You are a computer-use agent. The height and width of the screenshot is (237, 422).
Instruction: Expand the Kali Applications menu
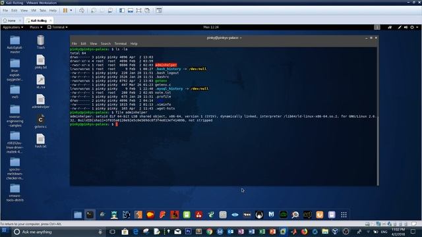(x=13, y=27)
